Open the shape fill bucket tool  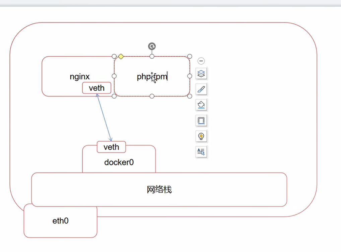click(x=201, y=105)
